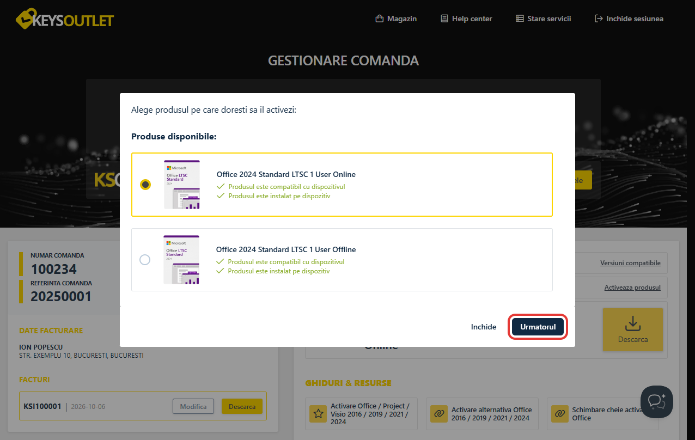Select Office 2024 Standard LTSC Offline radio
Image resolution: width=695 pixels, height=440 pixels.
[145, 260]
